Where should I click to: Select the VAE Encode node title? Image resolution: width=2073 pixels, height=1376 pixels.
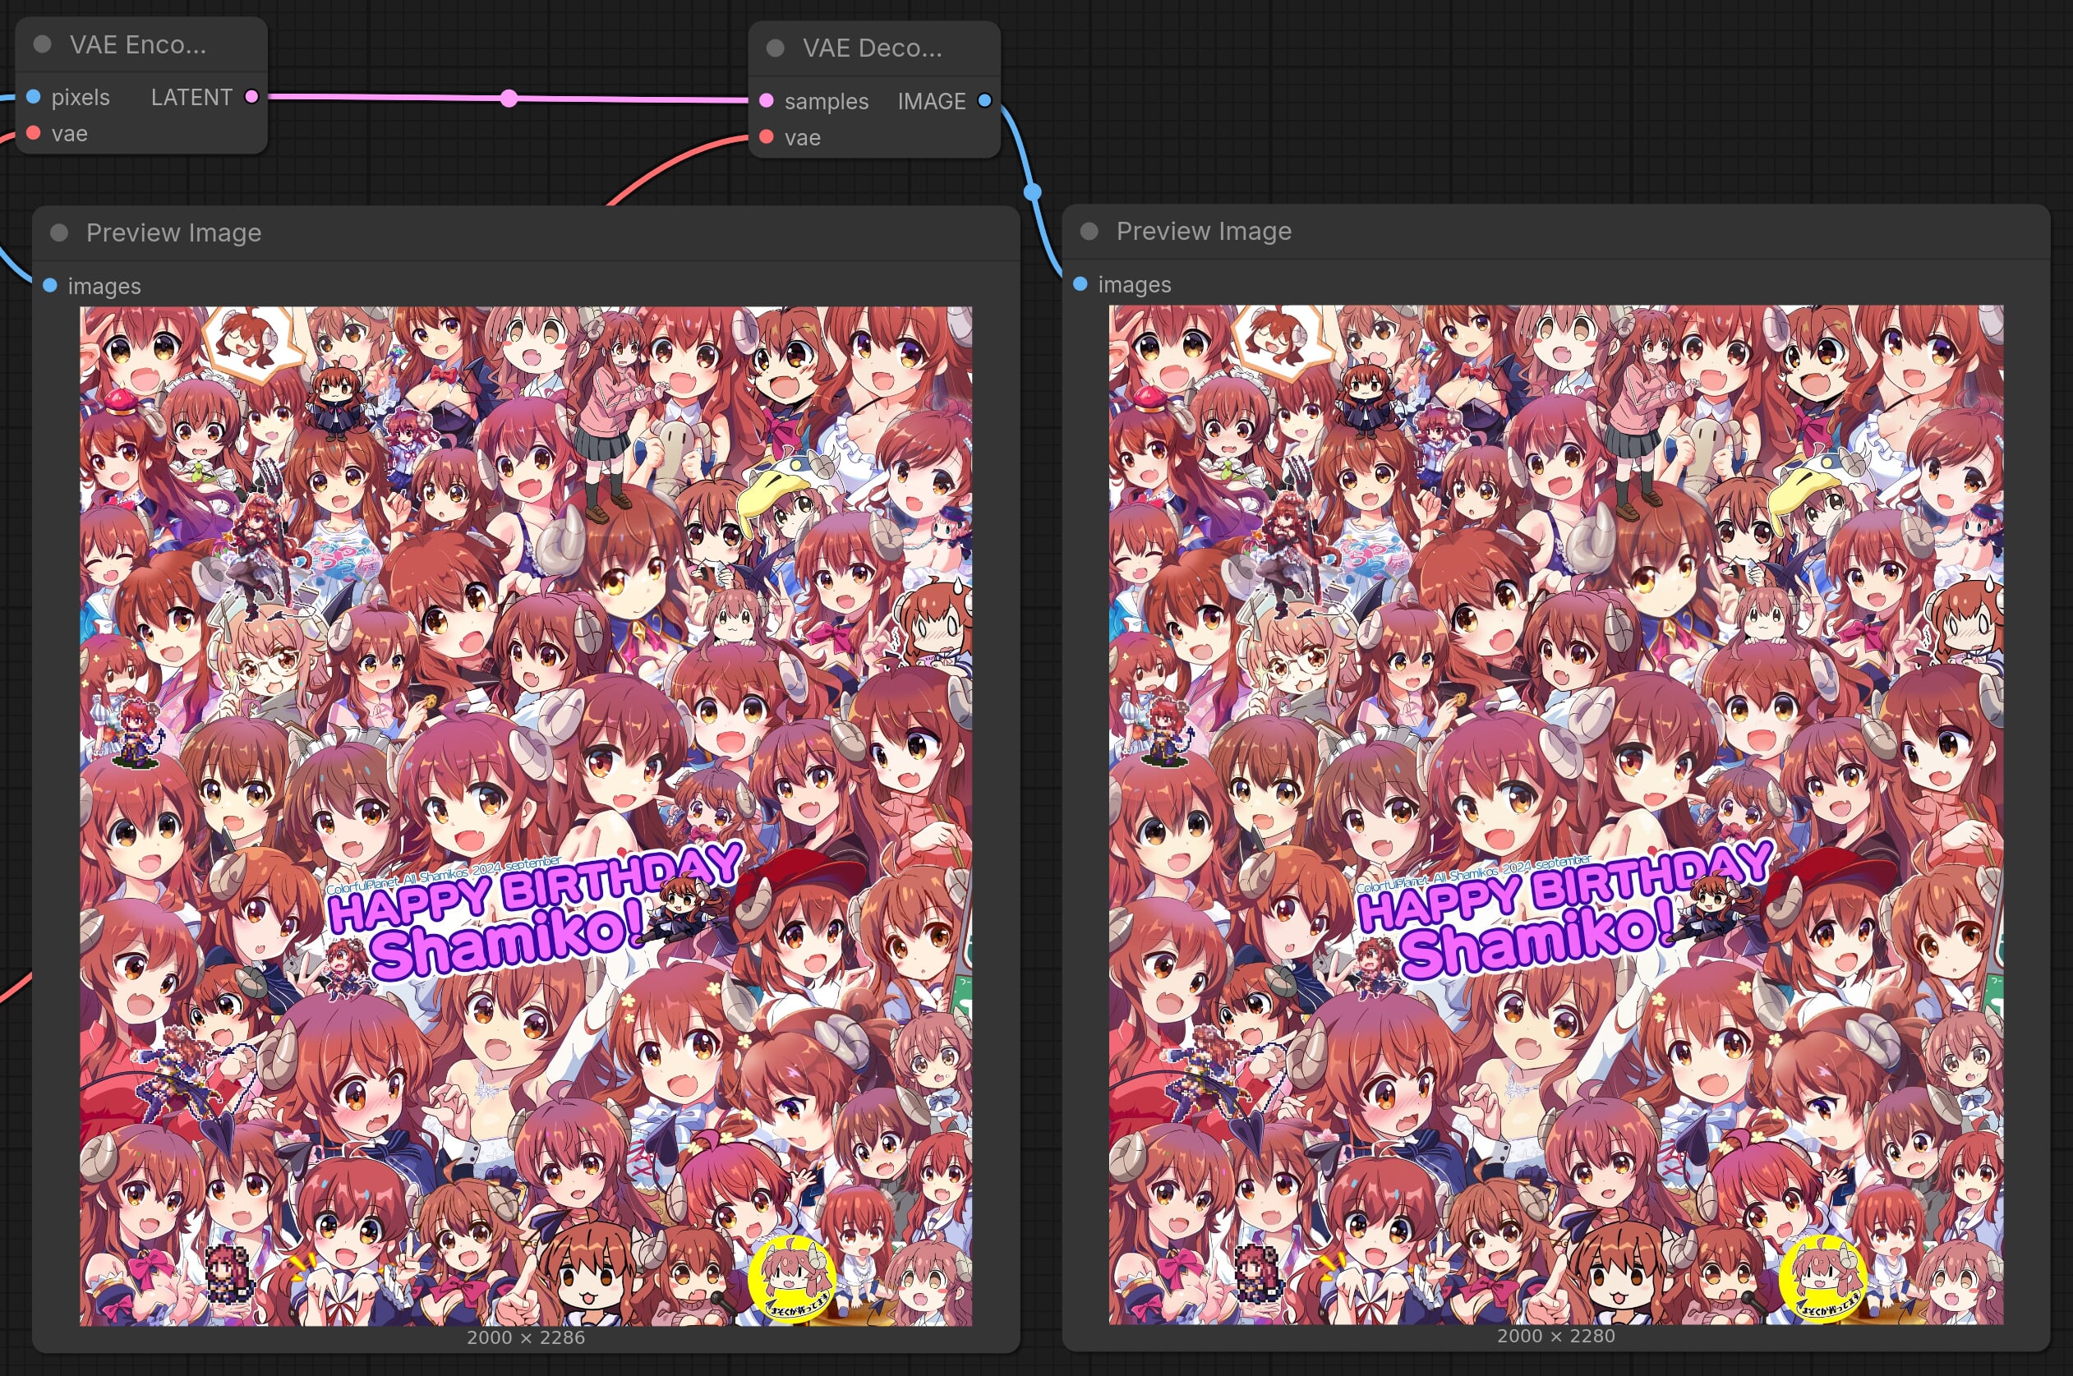138,44
